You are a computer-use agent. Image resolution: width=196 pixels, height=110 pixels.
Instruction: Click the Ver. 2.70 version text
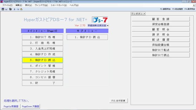80,25
